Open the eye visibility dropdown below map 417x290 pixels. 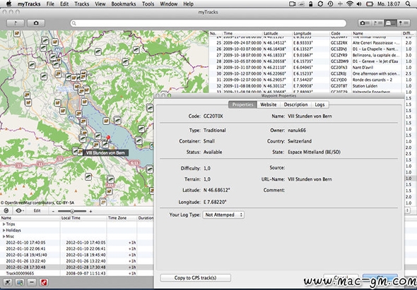(19, 211)
